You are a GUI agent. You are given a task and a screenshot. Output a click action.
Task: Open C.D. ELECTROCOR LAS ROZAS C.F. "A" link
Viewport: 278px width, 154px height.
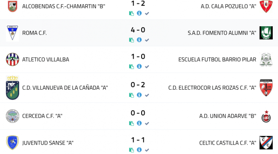pos(212,88)
